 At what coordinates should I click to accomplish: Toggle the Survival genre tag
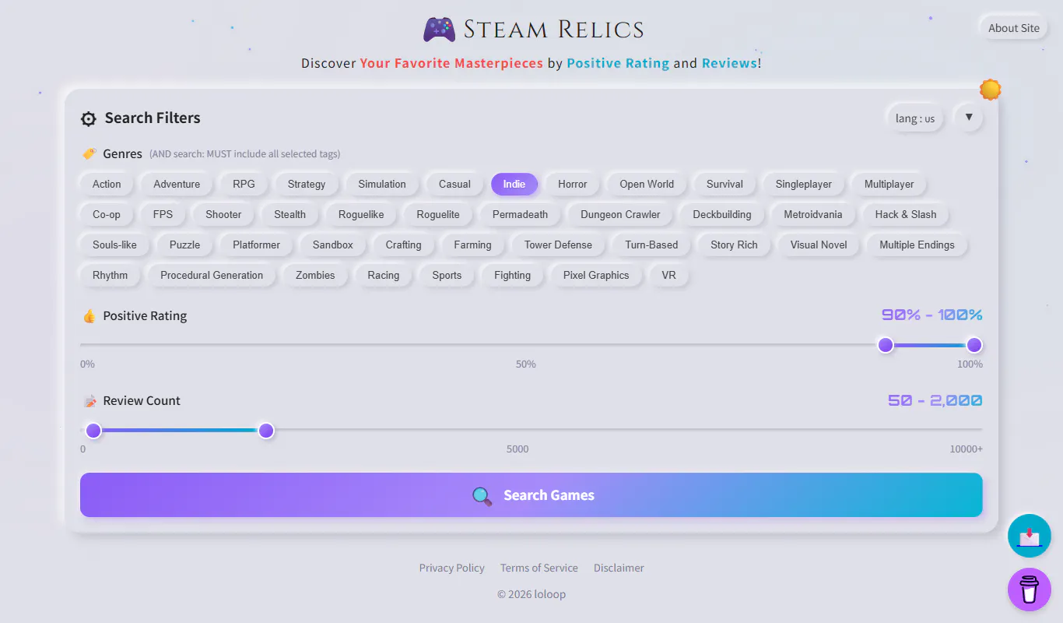724,185
